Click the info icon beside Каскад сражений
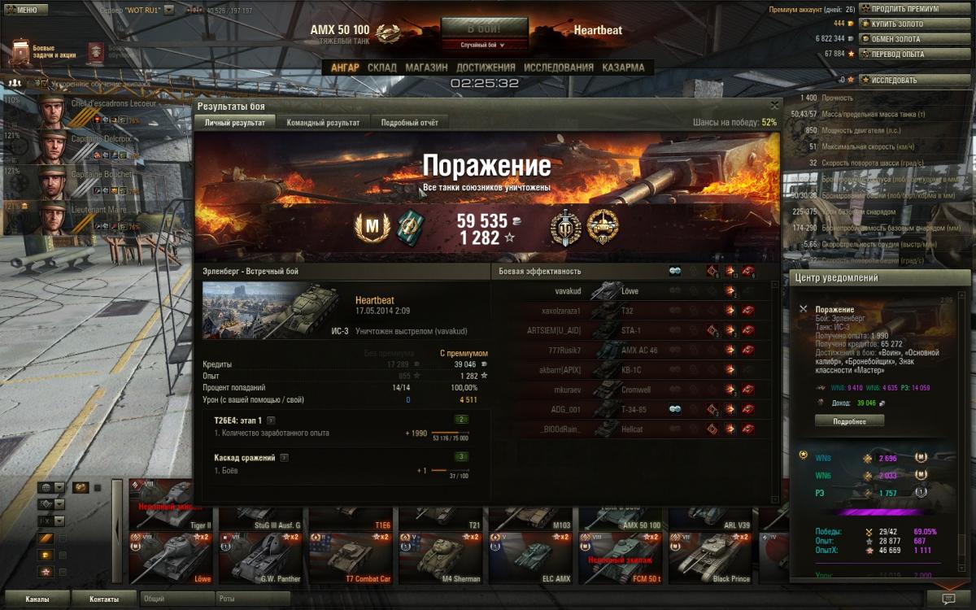Screen dimensions: 976x610 (284, 457)
